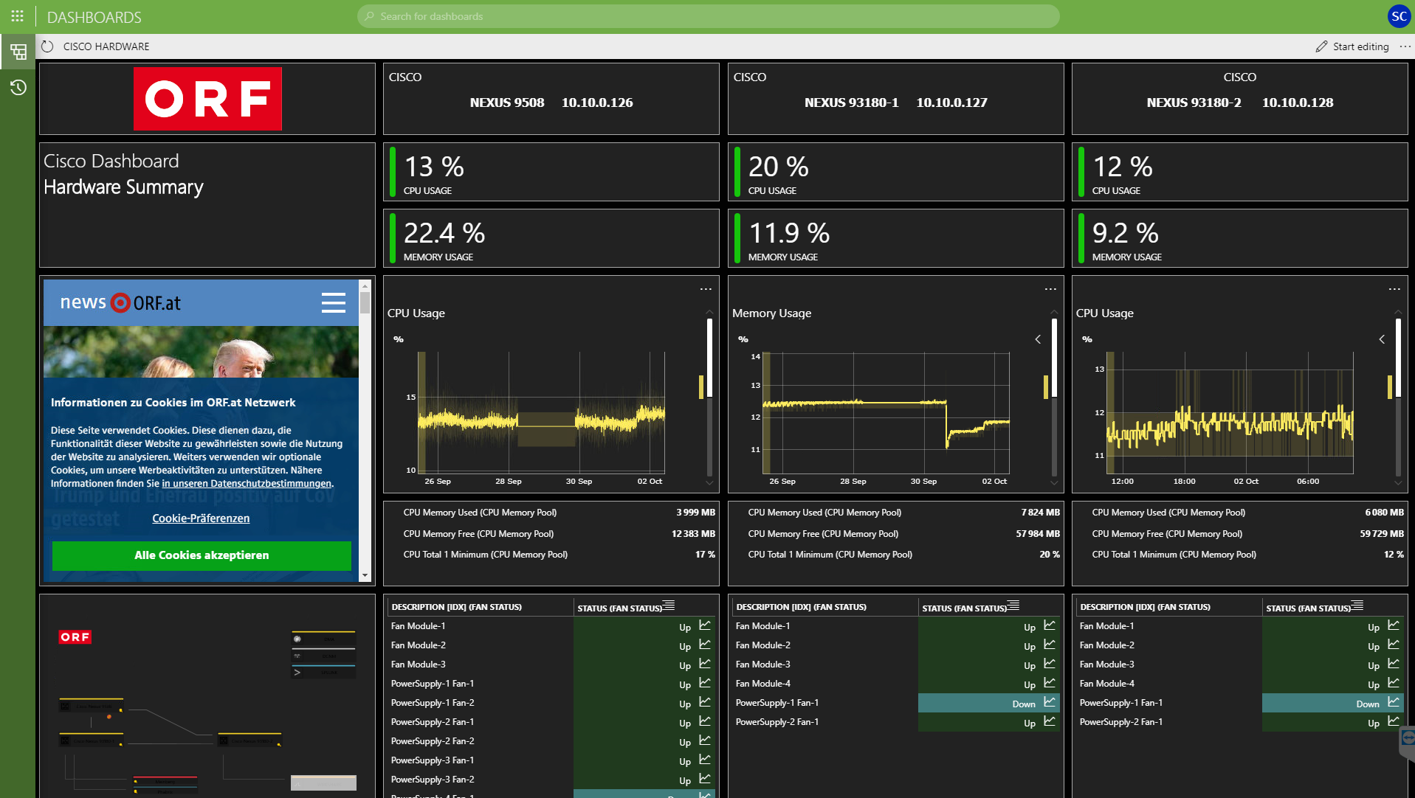Open the Nexus 9508 CPU Usage chart options
The height and width of the screenshot is (798, 1415).
tap(706, 289)
